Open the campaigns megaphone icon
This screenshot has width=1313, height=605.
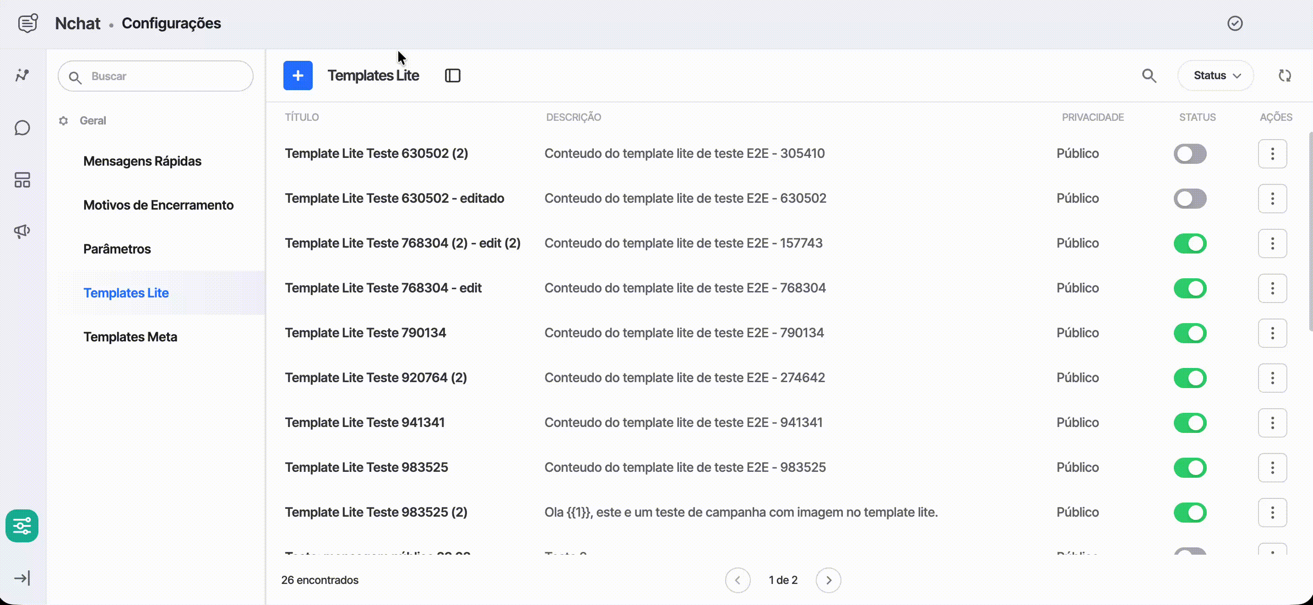click(x=22, y=231)
